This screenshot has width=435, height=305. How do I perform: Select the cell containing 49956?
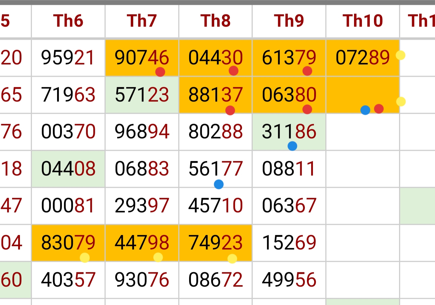(x=289, y=280)
